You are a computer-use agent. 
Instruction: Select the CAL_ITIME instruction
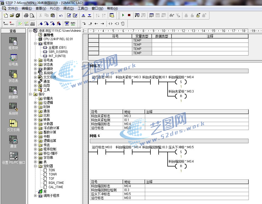[56, 187]
